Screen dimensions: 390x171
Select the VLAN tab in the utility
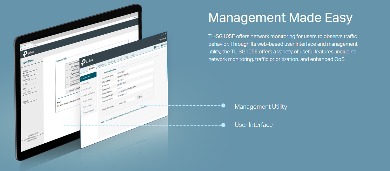pos(120,59)
